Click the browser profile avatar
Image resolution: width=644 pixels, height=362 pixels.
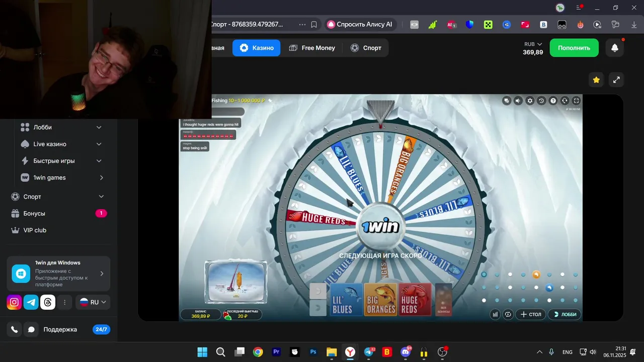(560, 8)
